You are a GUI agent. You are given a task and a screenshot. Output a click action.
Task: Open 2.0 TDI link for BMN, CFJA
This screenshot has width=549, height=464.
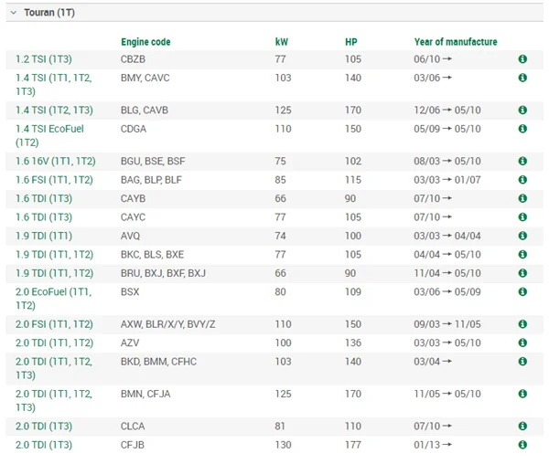click(x=54, y=401)
